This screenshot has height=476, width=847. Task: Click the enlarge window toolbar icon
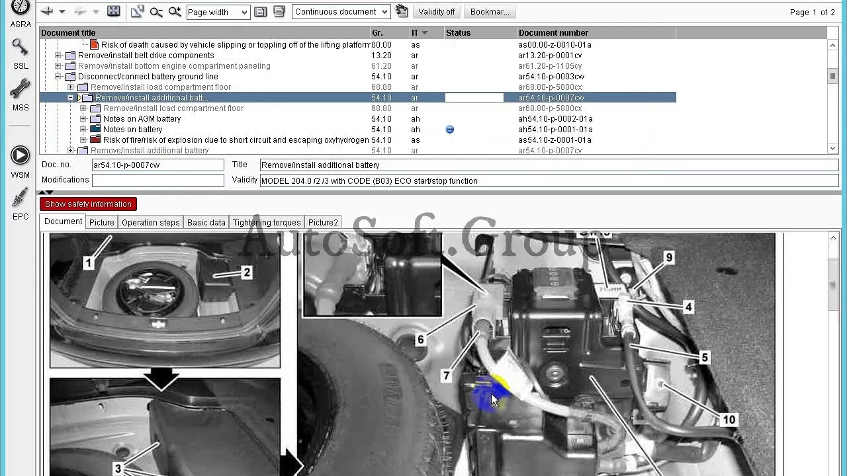(137, 11)
